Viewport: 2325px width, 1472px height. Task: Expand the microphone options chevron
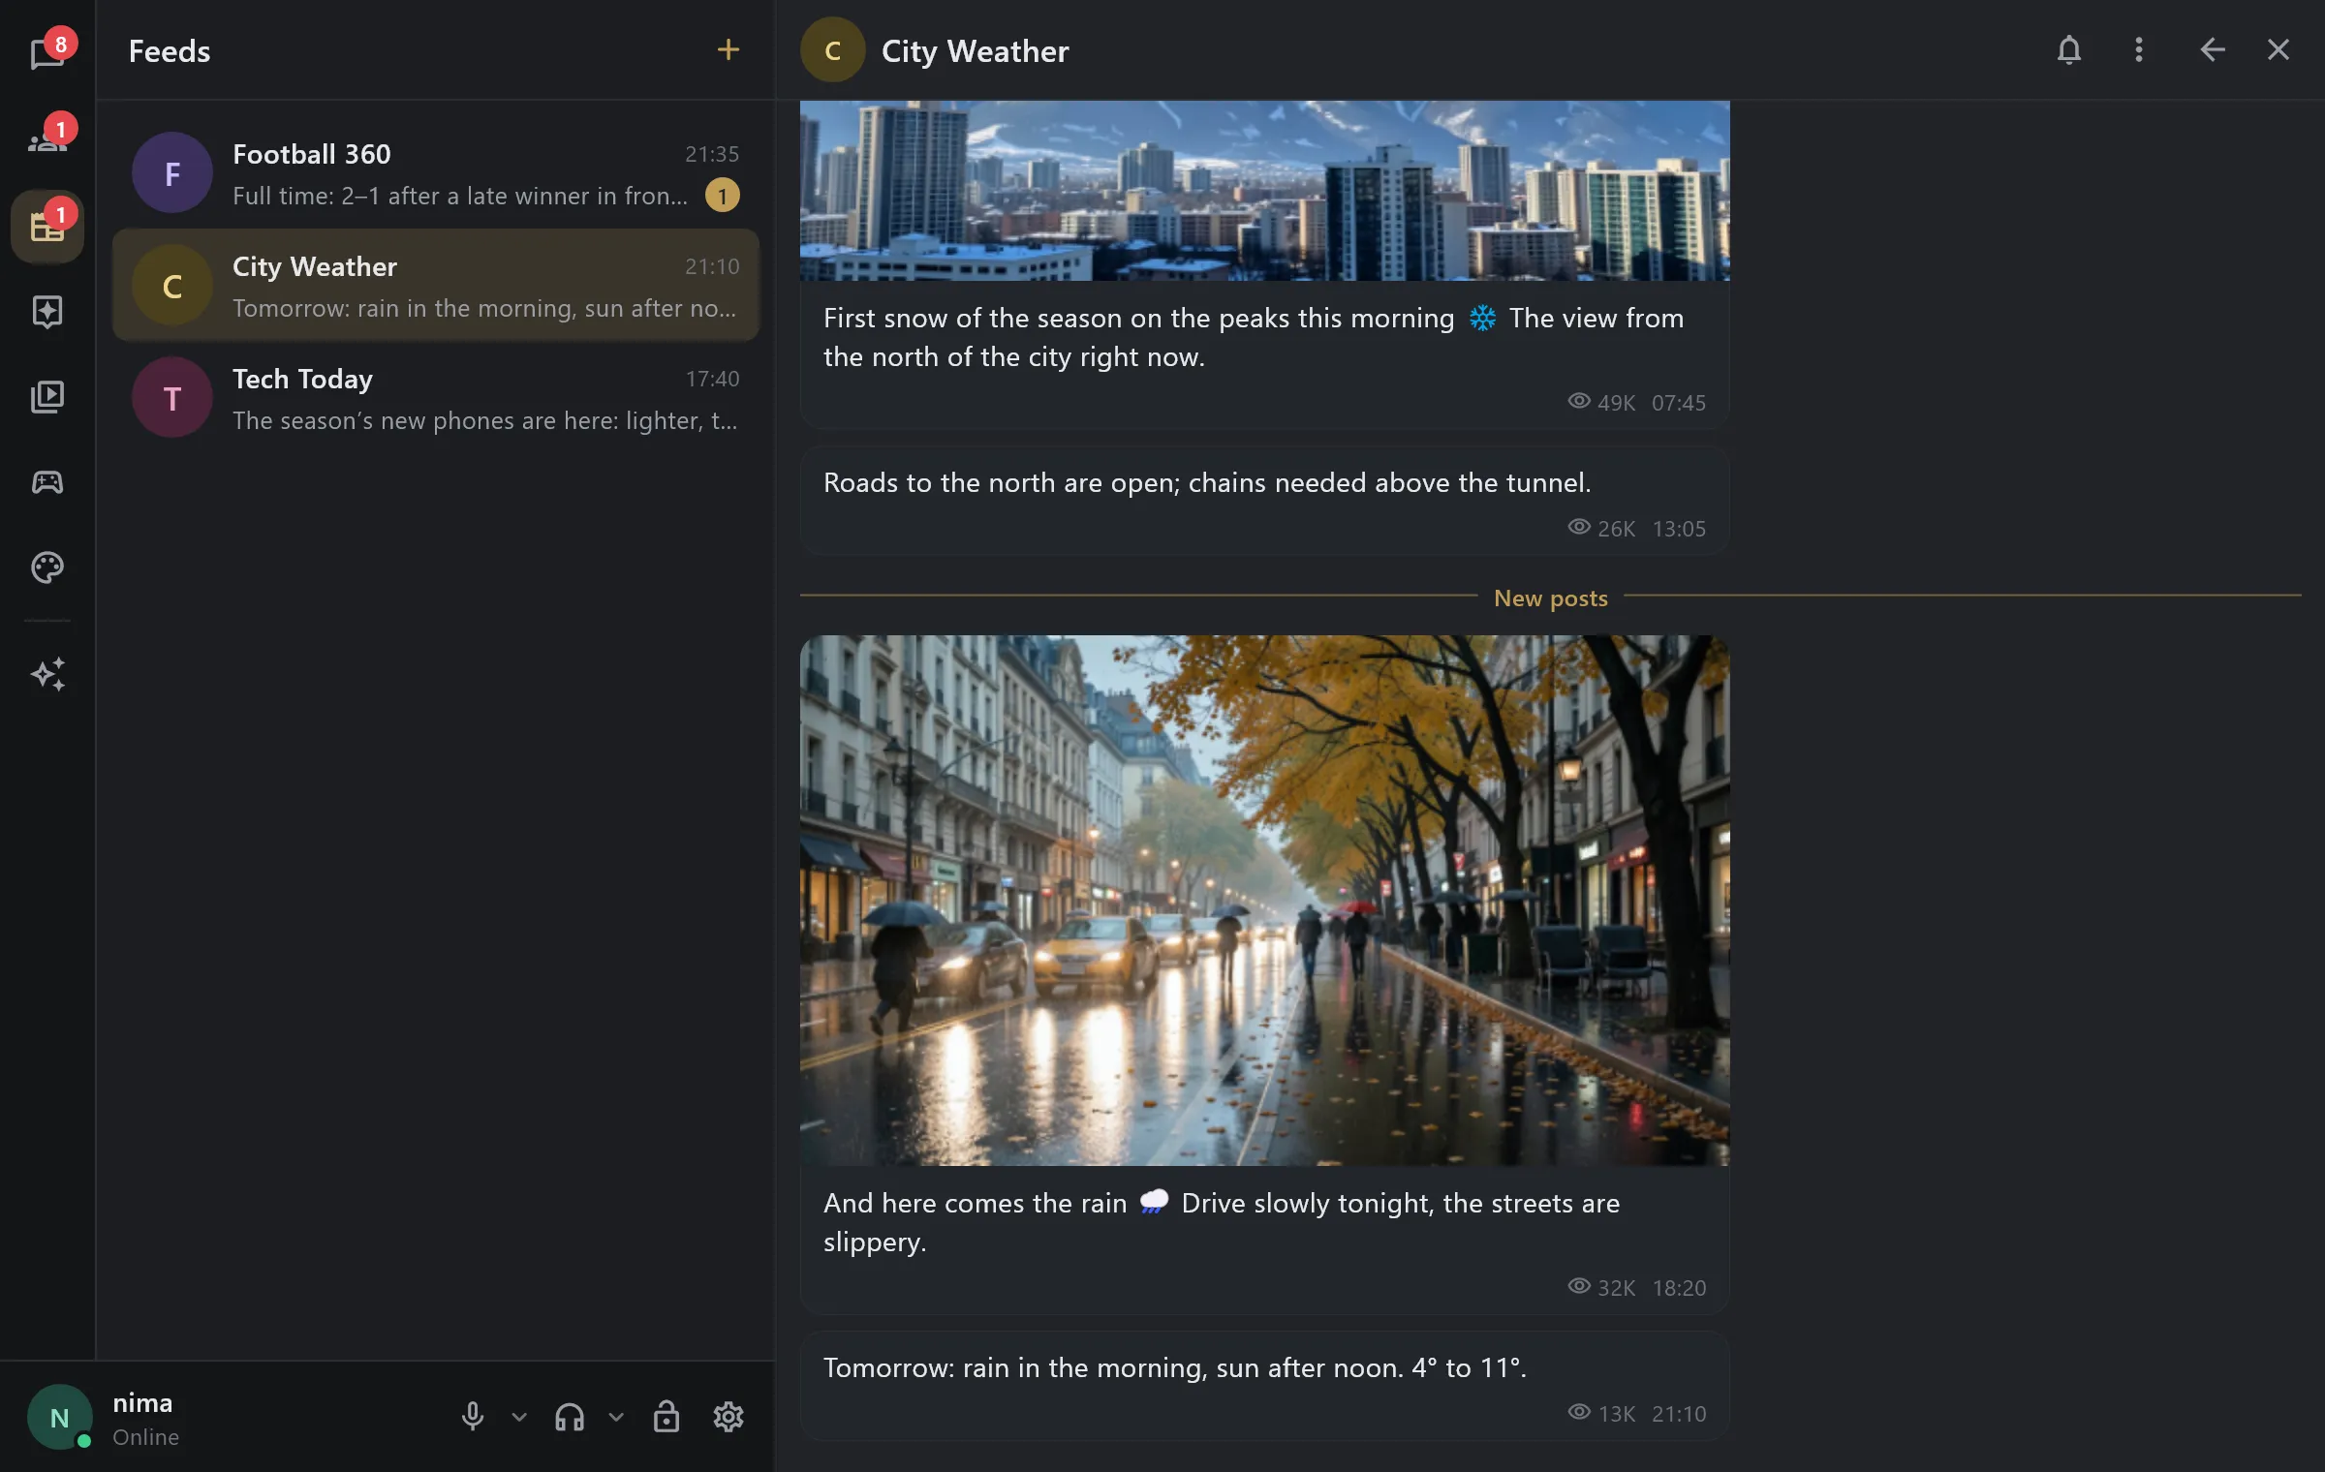click(x=519, y=1417)
